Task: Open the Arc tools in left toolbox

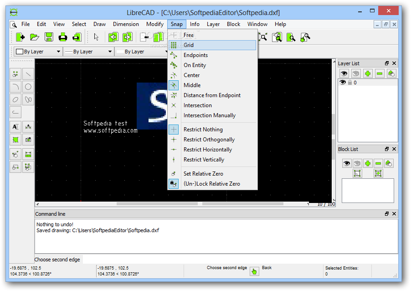Action: [15, 87]
